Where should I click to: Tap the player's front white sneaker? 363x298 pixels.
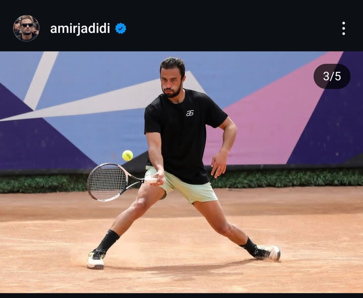[x=95, y=259]
